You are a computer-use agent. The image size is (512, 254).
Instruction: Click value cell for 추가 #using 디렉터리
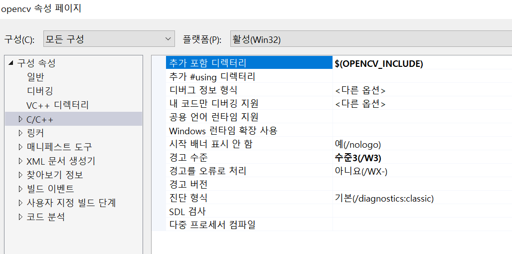tap(422, 76)
